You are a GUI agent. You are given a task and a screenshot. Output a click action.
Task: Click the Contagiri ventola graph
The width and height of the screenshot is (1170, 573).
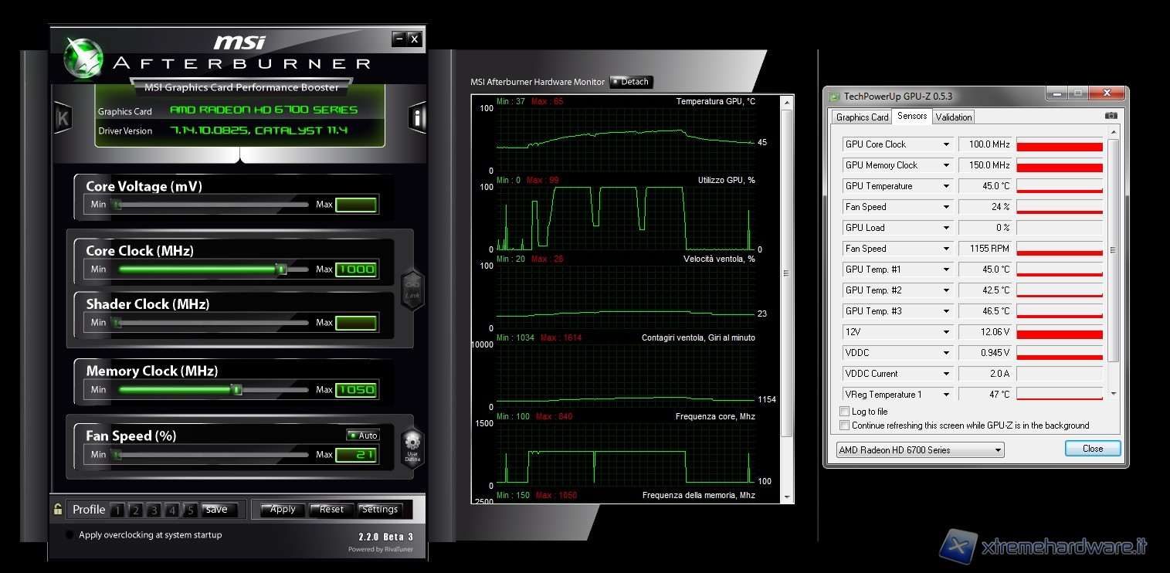click(x=626, y=375)
